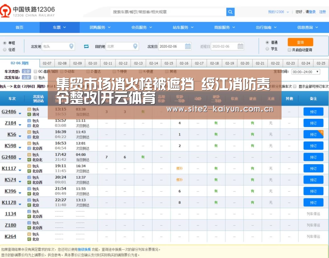The height and width of the screenshot is (258, 329).
Task: Expand the 我的12306 dropdown
Action: point(278,12)
